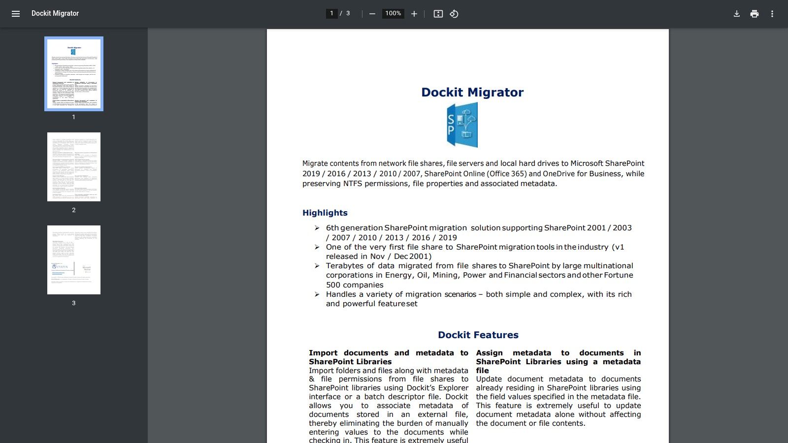Click the SharePoint logo image on the page
This screenshot has height=443, width=788.
(462, 125)
